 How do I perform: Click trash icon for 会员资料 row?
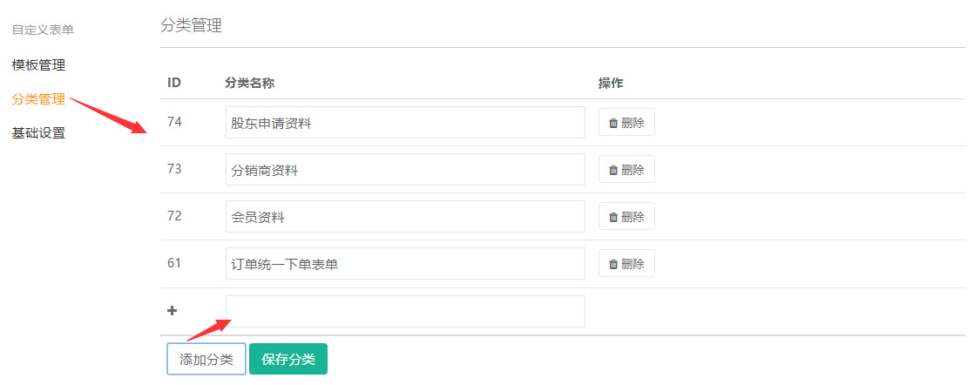click(613, 217)
